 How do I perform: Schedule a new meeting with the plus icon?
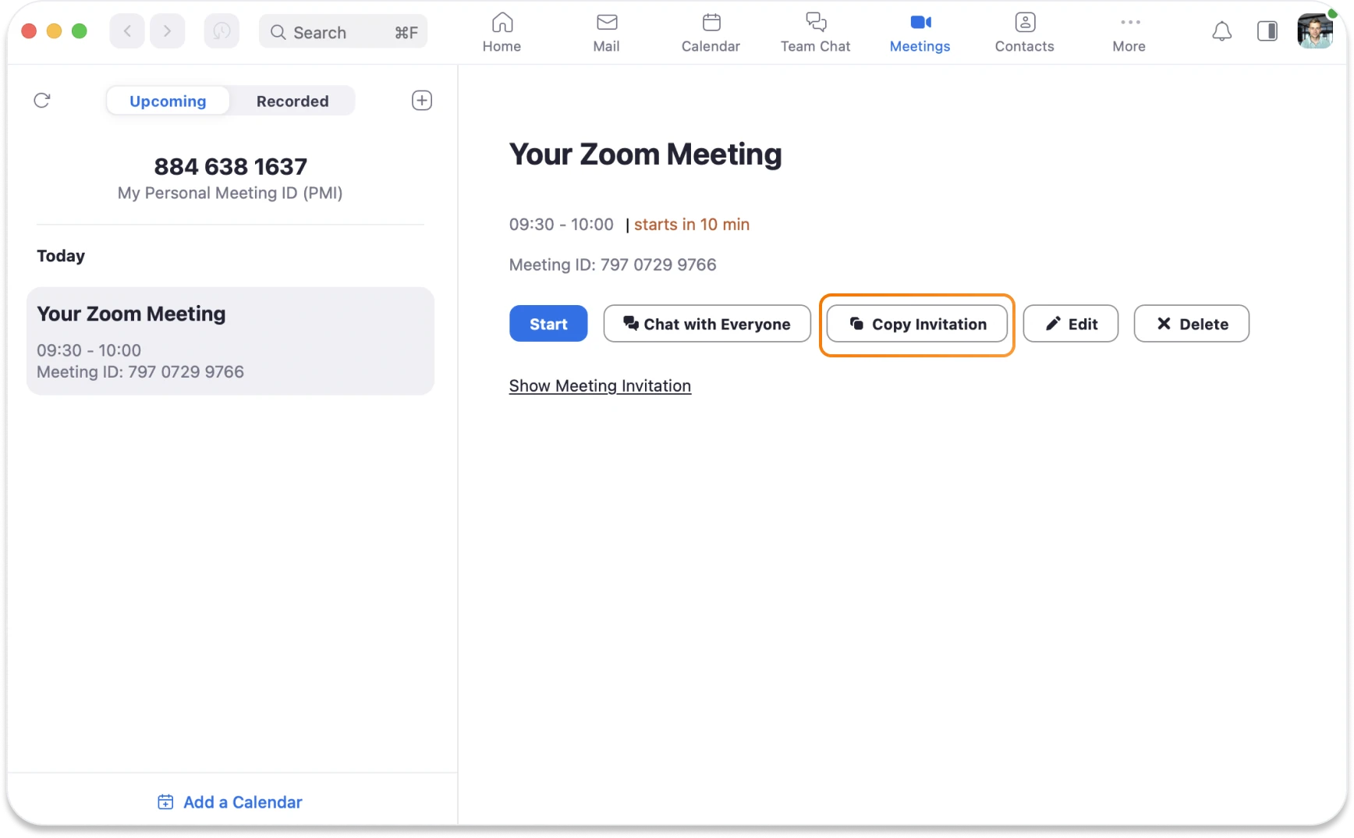pyautogui.click(x=422, y=100)
